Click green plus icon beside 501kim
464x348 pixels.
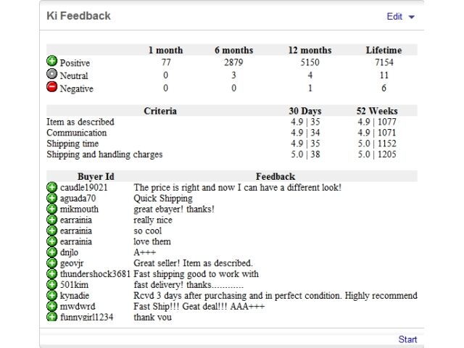51,285
